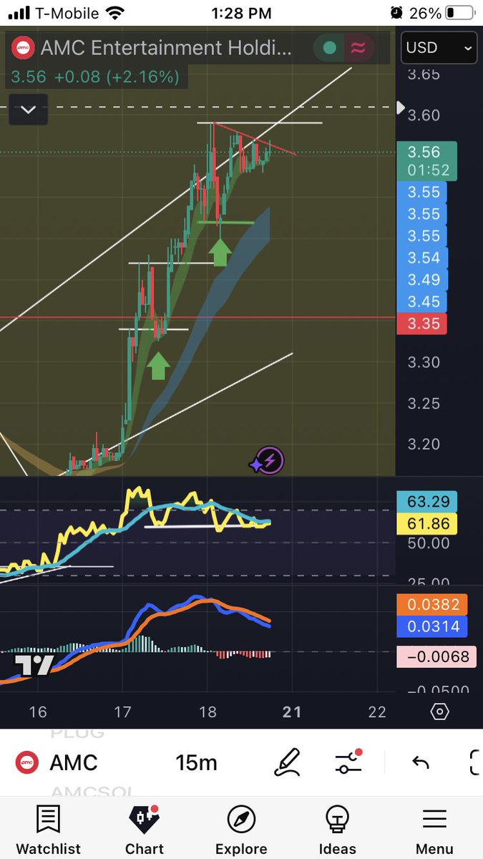
Task: Tap the 63.29 RSI value label
Action: tap(426, 502)
